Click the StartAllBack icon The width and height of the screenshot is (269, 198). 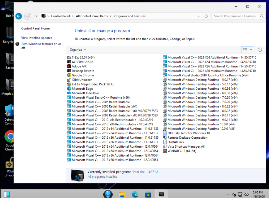(x=165, y=142)
